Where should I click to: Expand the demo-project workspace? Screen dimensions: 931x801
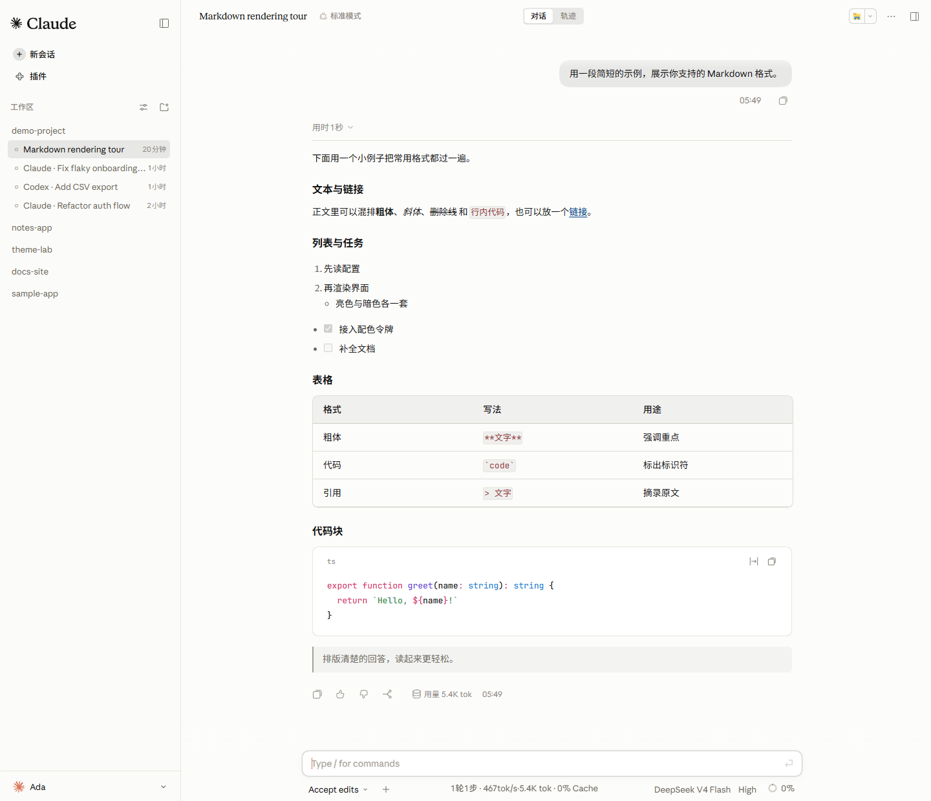[x=38, y=130]
